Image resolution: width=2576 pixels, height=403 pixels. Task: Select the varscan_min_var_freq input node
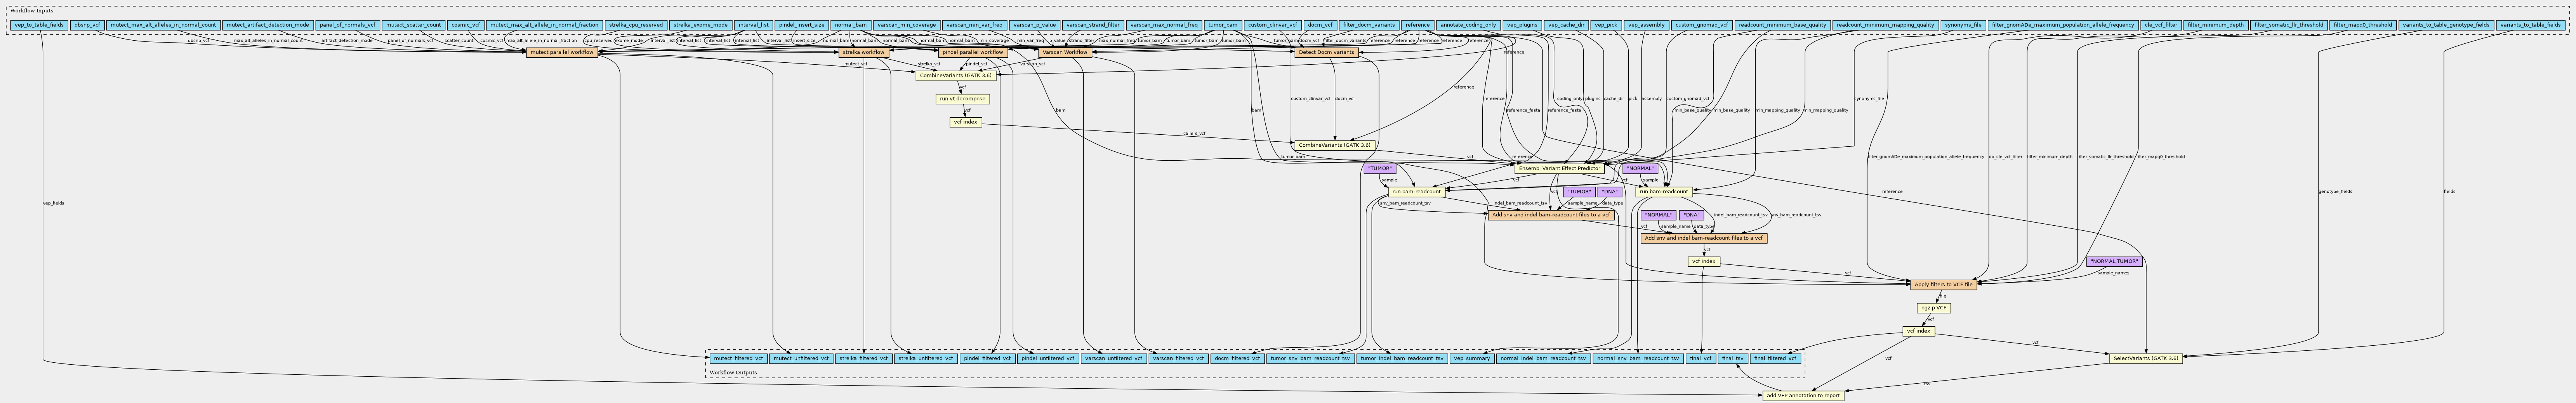tap(974, 24)
